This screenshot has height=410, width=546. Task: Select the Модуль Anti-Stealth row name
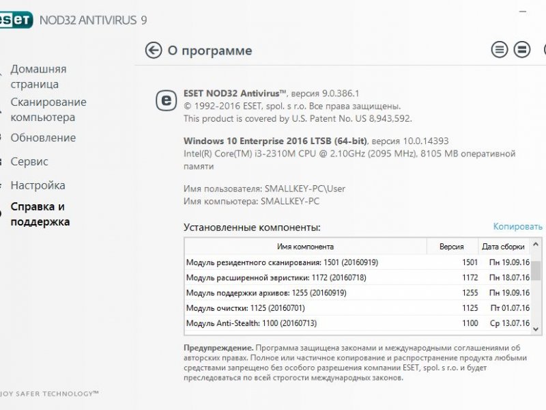point(251,323)
